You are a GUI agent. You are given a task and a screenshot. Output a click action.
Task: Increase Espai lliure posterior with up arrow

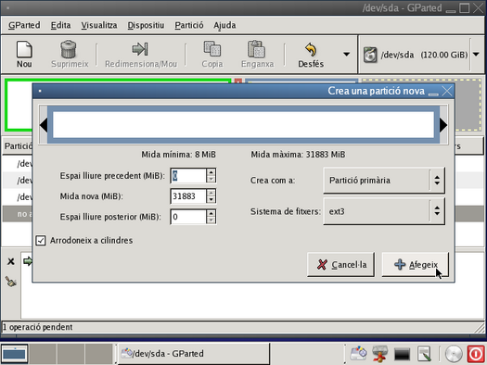tap(211, 213)
